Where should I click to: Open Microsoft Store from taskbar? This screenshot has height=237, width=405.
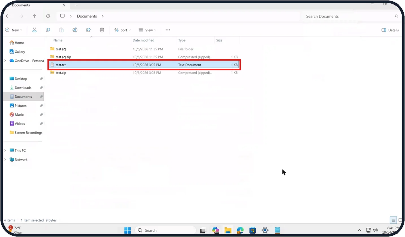coord(252,230)
